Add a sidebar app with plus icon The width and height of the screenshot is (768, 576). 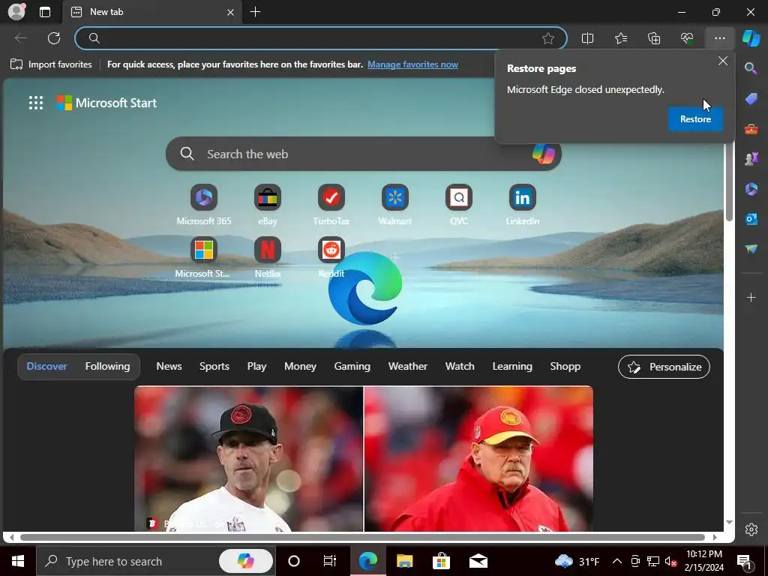751,297
